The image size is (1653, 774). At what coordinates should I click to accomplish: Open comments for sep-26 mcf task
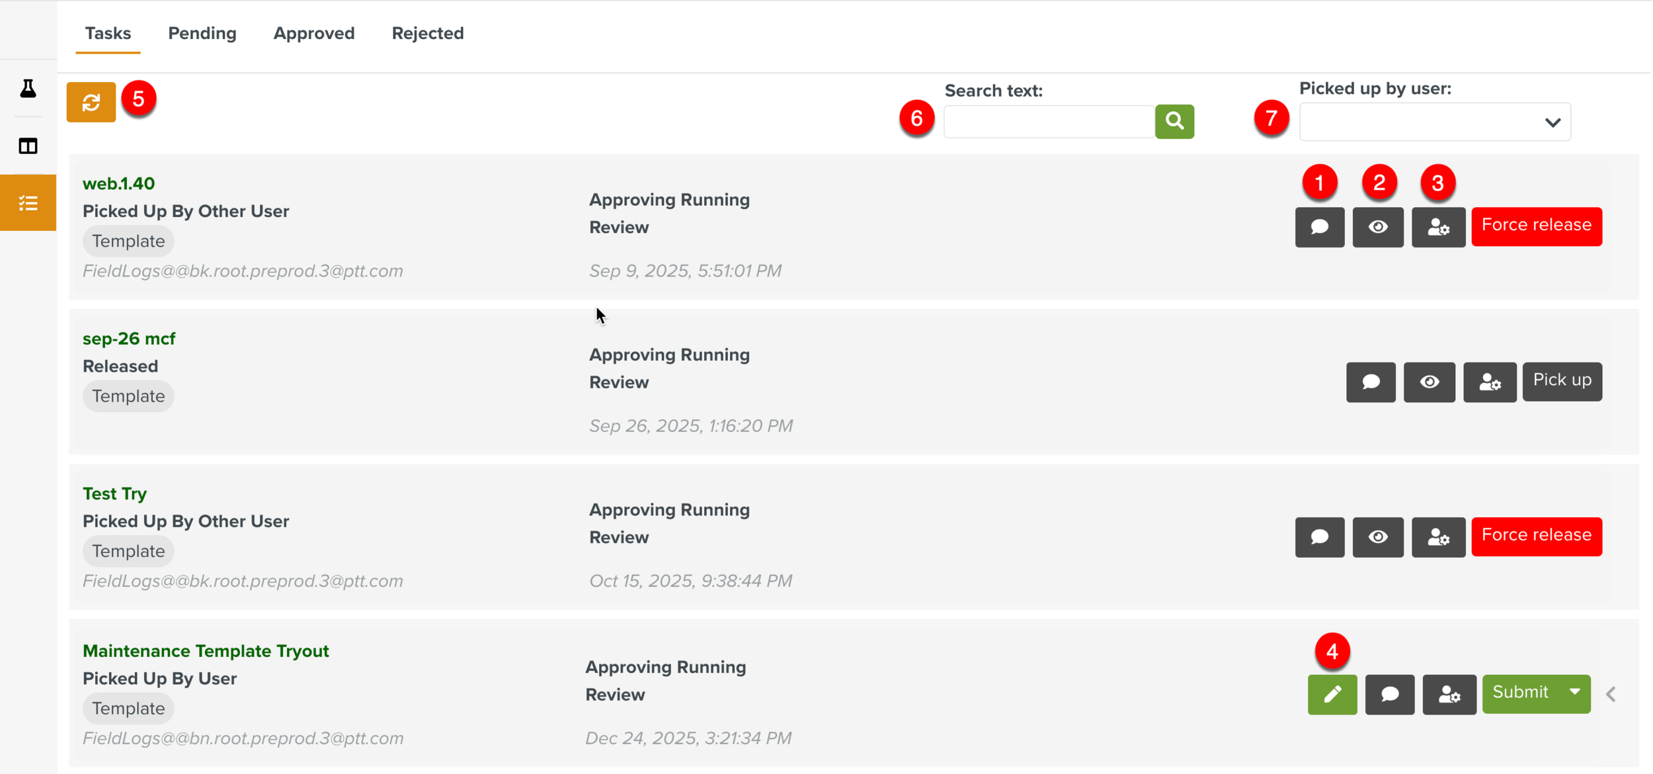1370,382
